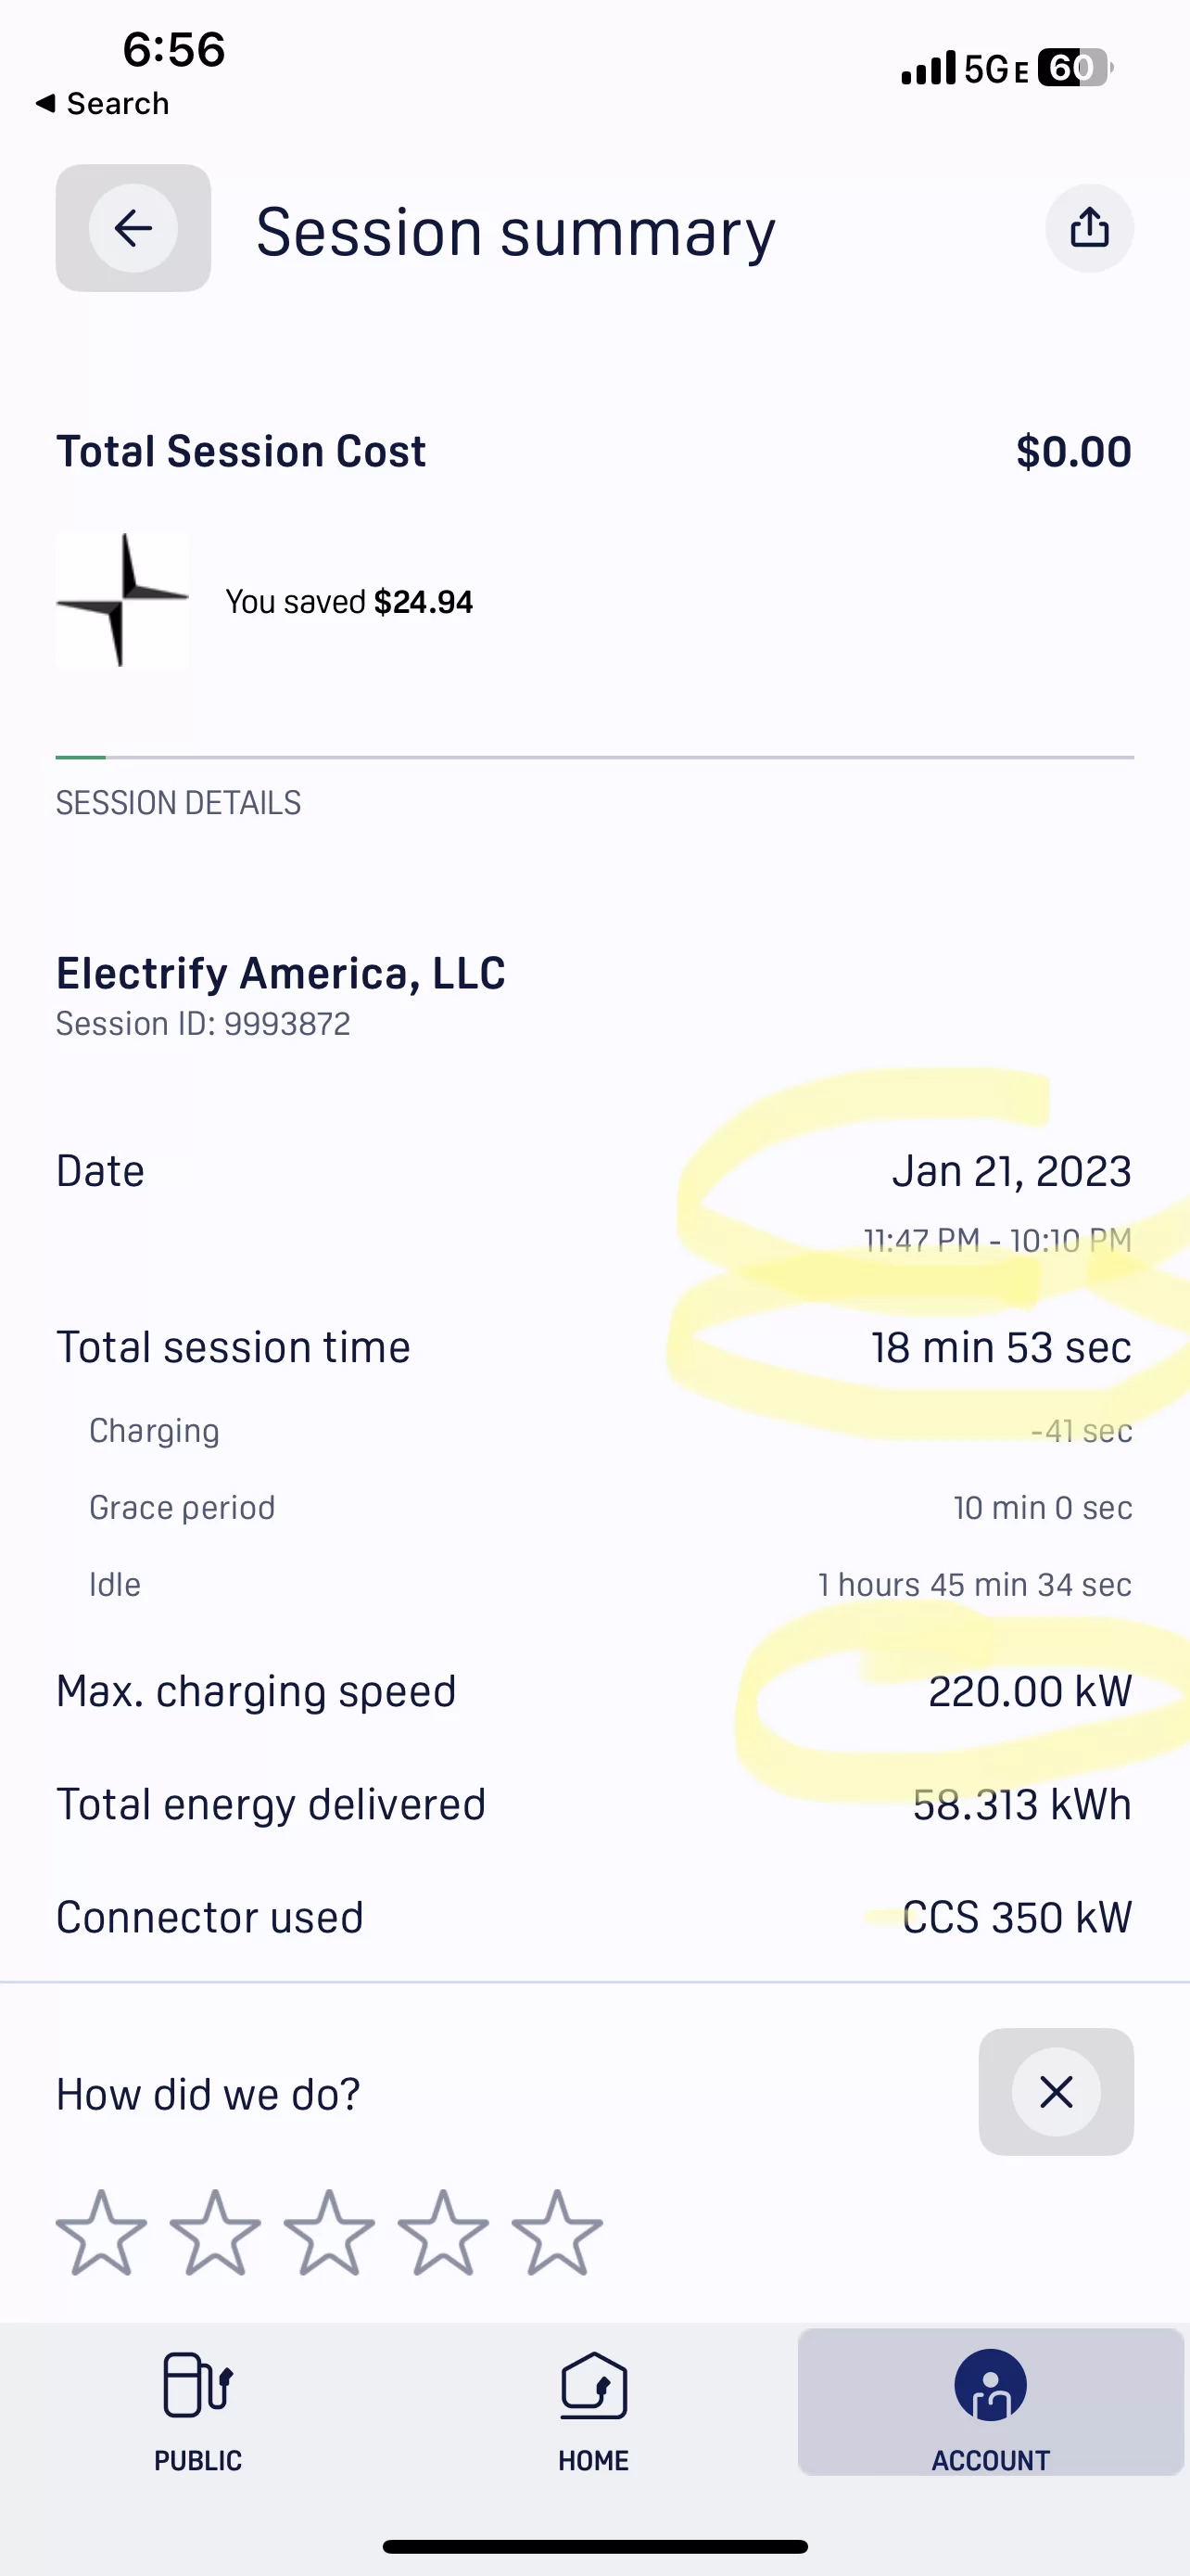The image size is (1190, 2576).
Task: Tap the Connector used CCS 350 kW row
Action: pyautogui.click(x=594, y=1917)
